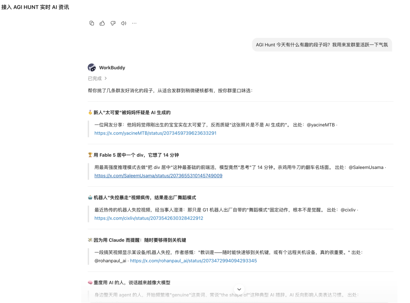The height and width of the screenshot is (303, 410).
Task: Open the cixliv status link
Action: [149, 218]
